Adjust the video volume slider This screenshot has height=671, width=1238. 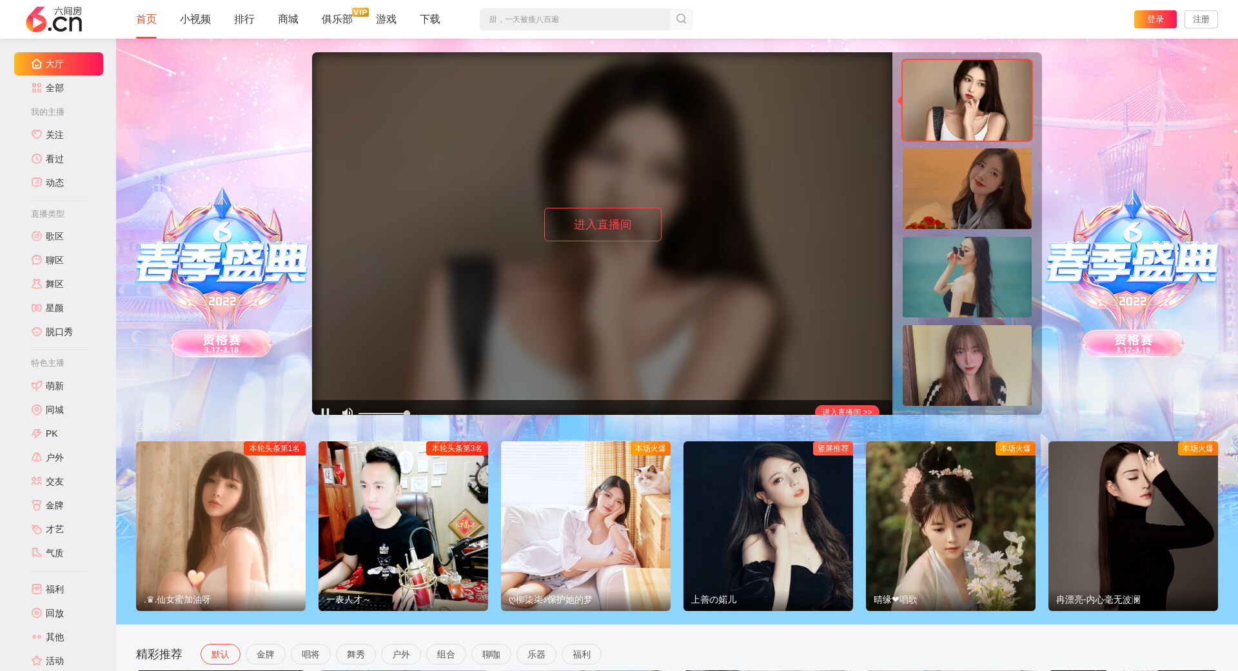384,412
